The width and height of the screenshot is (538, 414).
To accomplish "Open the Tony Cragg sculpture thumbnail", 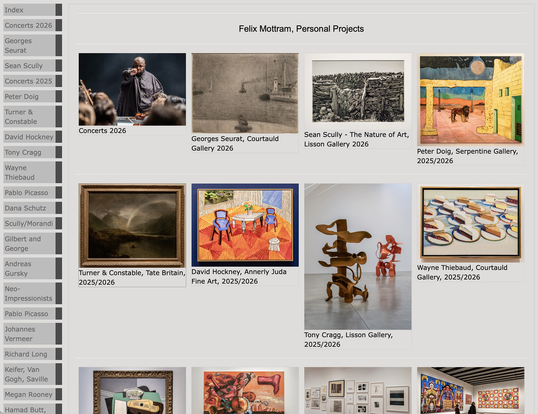I will tap(358, 257).
